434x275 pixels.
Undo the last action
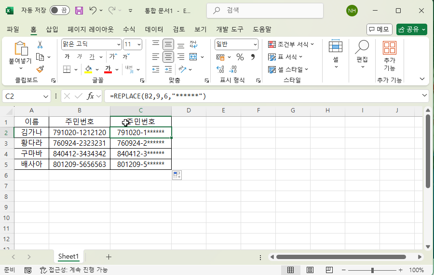[x=93, y=11]
